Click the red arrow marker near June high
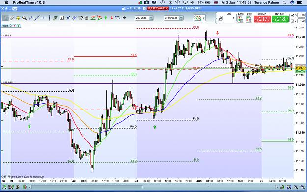The width and height of the screenshot is (307, 192). tap(217, 33)
